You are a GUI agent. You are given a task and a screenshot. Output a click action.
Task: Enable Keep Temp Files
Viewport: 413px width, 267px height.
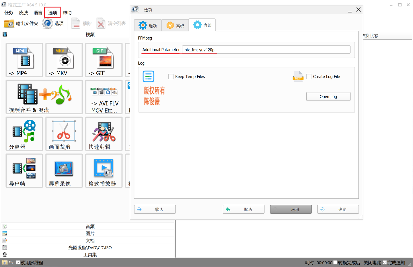click(x=171, y=76)
